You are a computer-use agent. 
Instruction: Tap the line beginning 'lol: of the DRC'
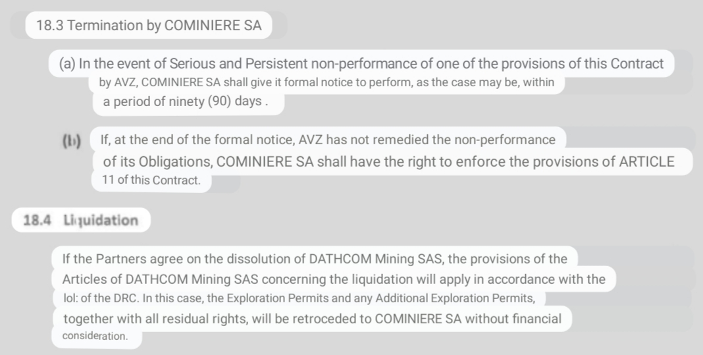(295, 298)
